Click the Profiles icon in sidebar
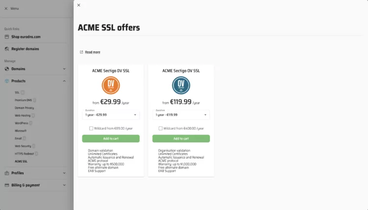The image size is (368, 210). tap(7, 173)
